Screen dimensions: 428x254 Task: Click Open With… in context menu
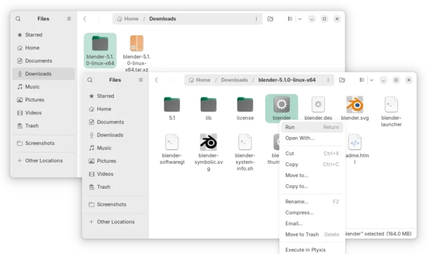[x=300, y=138]
